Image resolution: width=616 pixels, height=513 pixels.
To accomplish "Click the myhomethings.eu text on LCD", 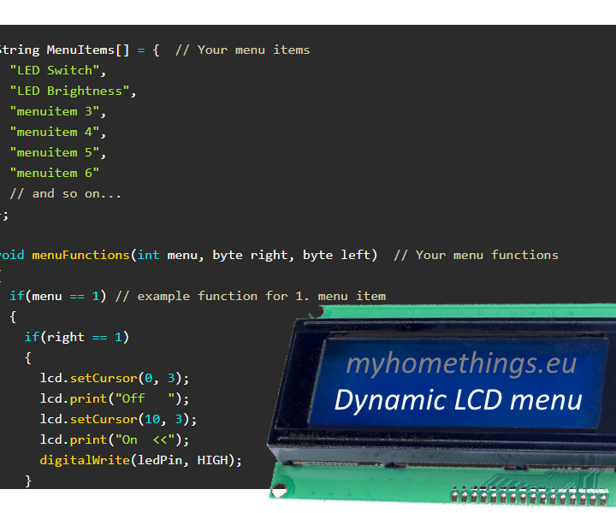I will 461,364.
